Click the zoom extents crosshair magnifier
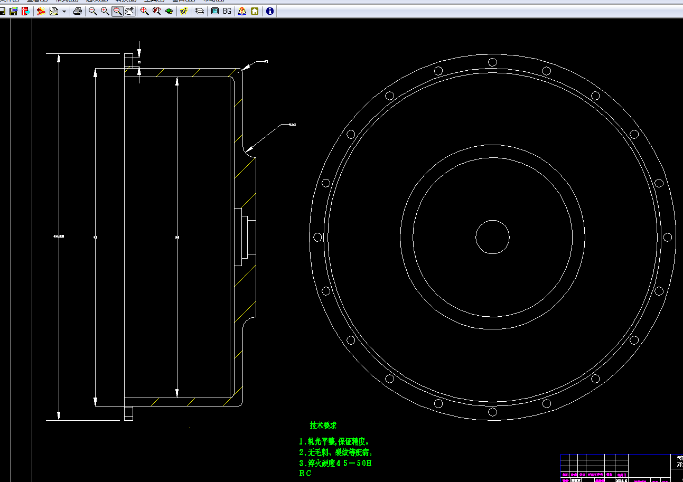The width and height of the screenshot is (683, 482). (144, 11)
